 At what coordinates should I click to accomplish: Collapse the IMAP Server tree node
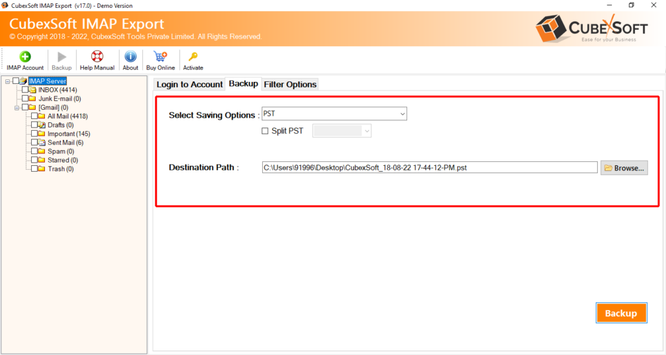(8, 81)
